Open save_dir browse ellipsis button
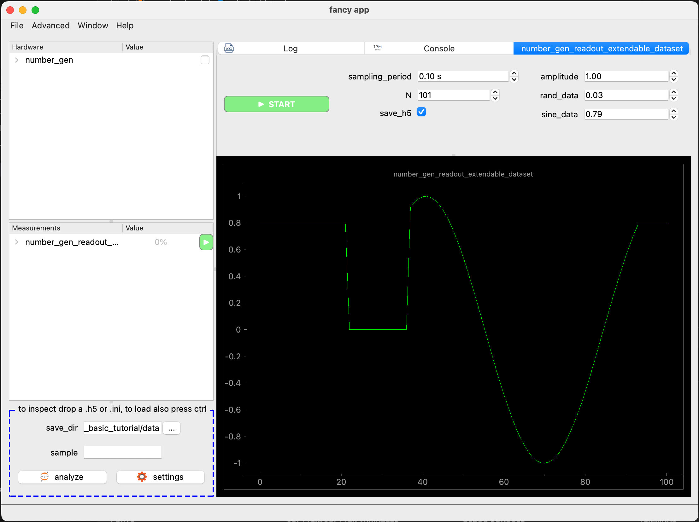This screenshot has height=522, width=699. (172, 428)
